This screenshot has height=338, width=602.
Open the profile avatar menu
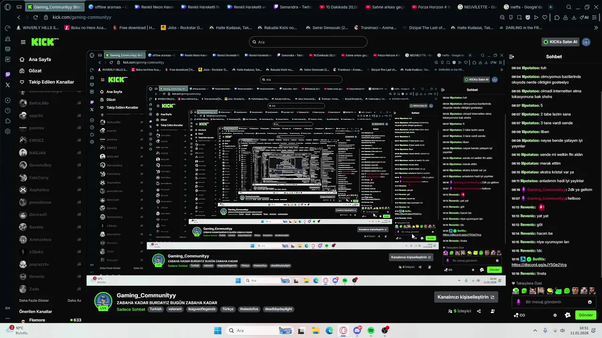[x=586, y=42]
